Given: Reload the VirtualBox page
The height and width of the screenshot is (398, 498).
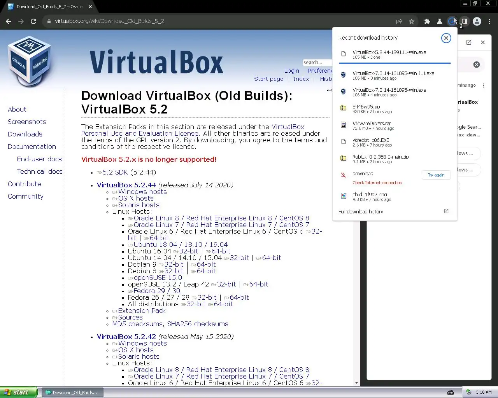Looking at the screenshot, I should (x=33, y=21).
